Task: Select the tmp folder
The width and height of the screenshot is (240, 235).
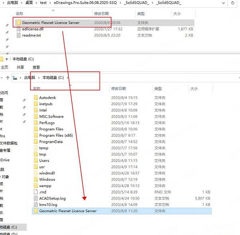Action: pyautogui.click(x=42, y=154)
